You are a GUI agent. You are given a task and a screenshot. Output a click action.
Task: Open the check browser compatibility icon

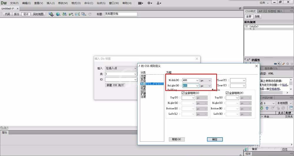(x=77, y=14)
